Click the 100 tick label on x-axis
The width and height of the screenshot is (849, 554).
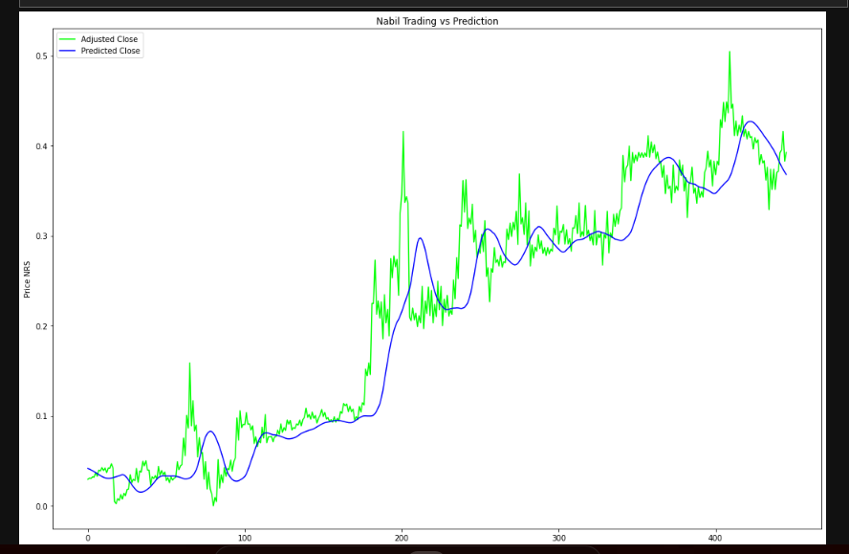245,538
